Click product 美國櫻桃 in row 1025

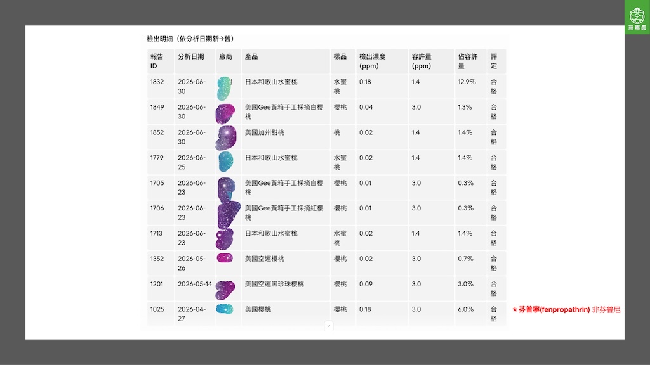tap(258, 309)
